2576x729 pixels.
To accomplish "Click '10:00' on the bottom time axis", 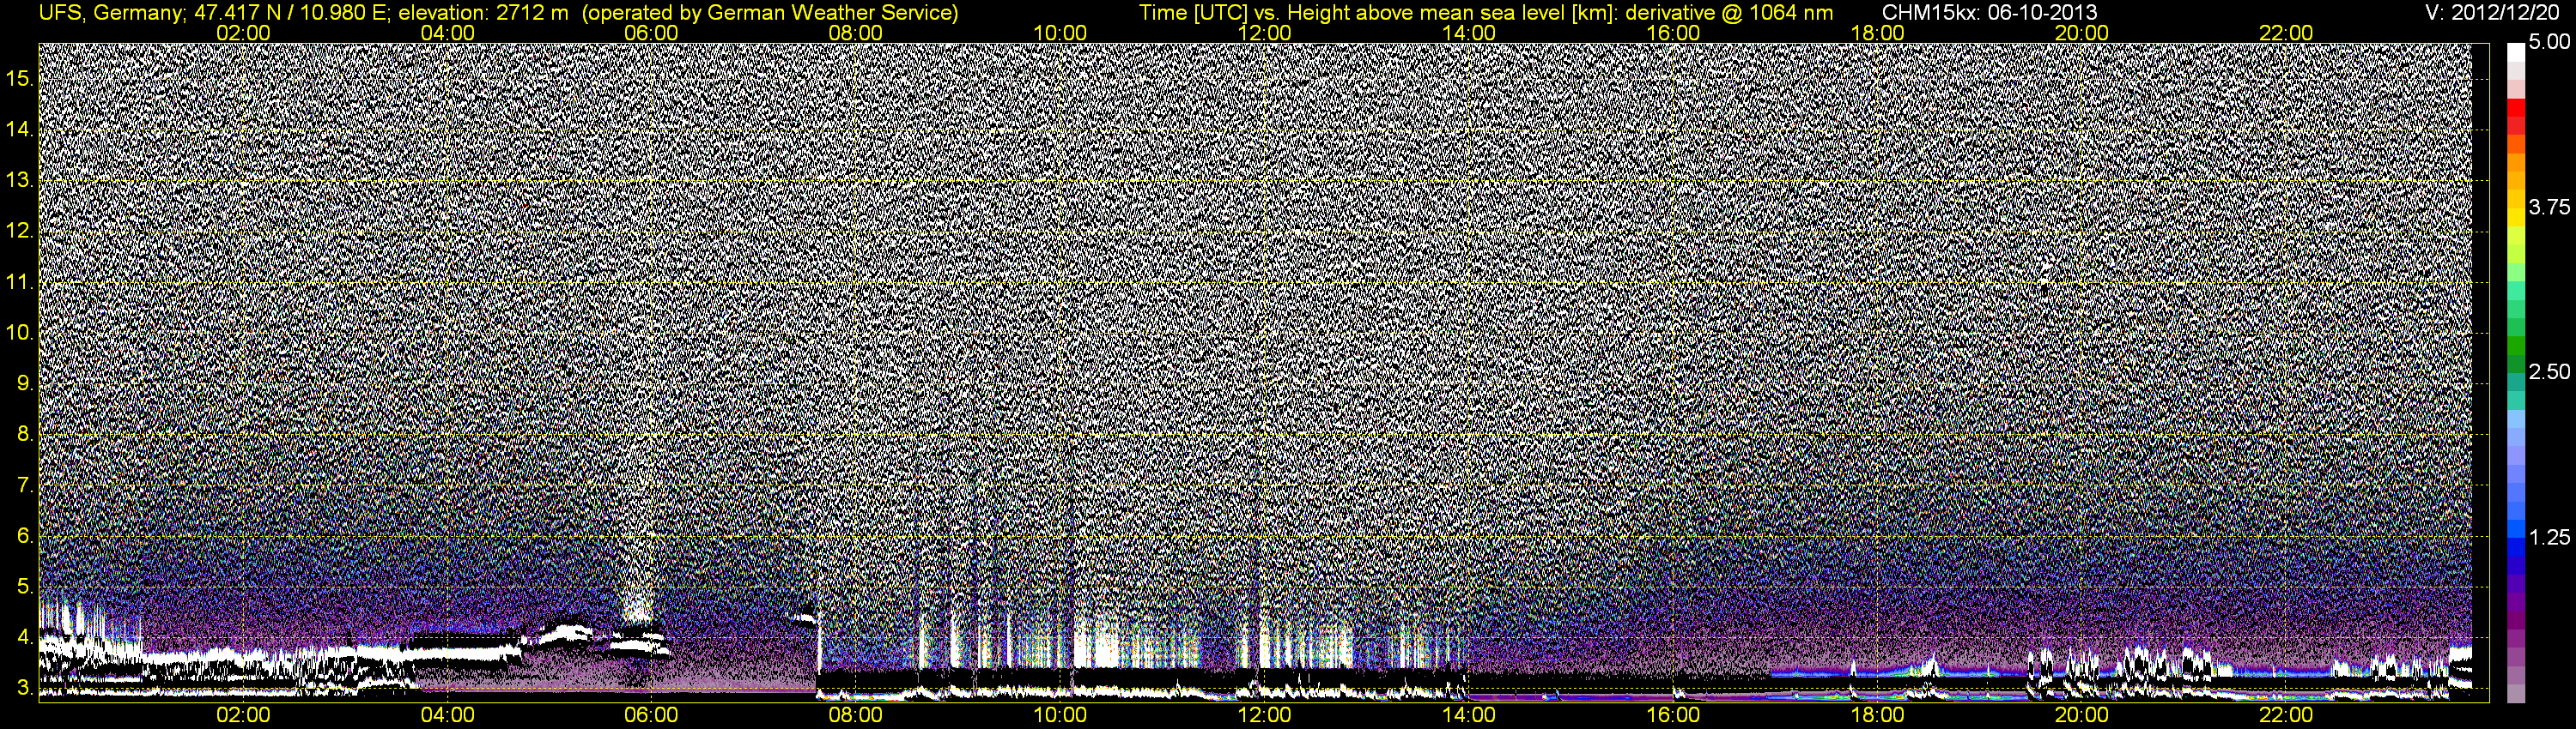I will coord(1060,715).
